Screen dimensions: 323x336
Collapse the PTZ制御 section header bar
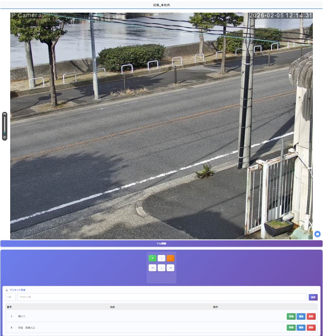point(161,244)
